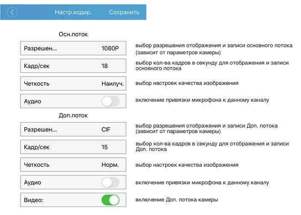
Task: Open sub stream Кадр/сек selector showing 15
Action: tap(73, 147)
